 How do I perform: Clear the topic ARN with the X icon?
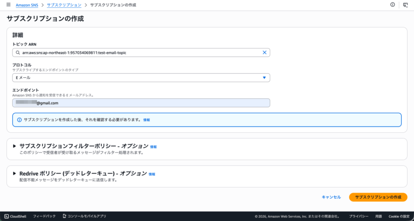pyautogui.click(x=264, y=53)
